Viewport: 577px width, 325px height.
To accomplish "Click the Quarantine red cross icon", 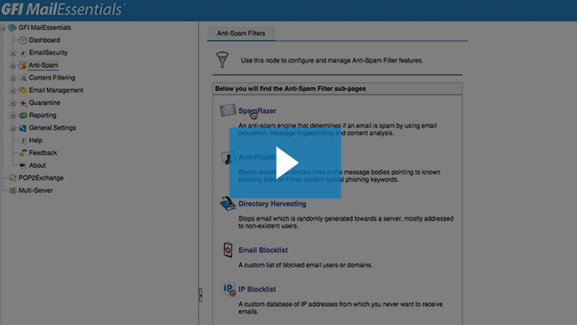I will 23,103.
